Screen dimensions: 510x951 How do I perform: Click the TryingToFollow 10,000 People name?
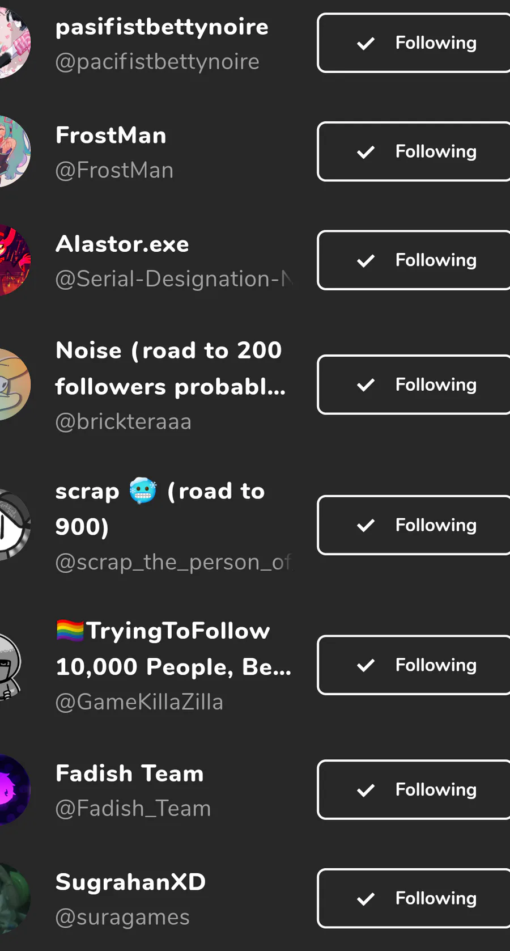[x=173, y=649]
